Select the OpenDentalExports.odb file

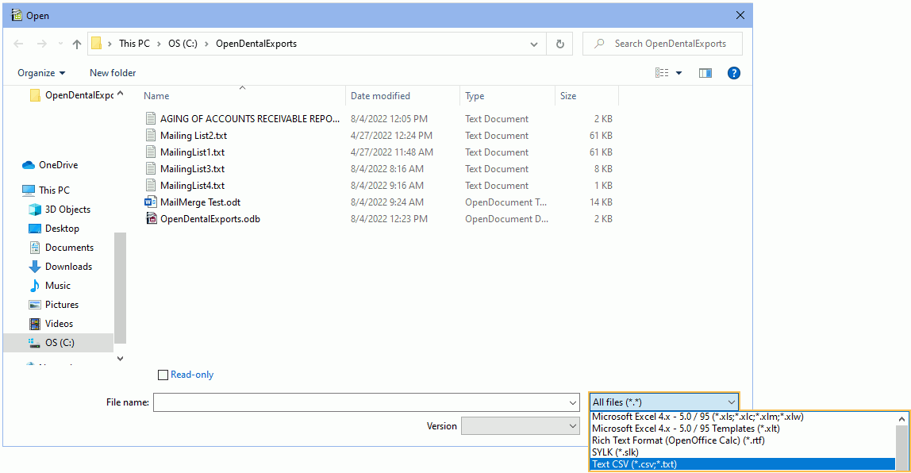coord(210,219)
